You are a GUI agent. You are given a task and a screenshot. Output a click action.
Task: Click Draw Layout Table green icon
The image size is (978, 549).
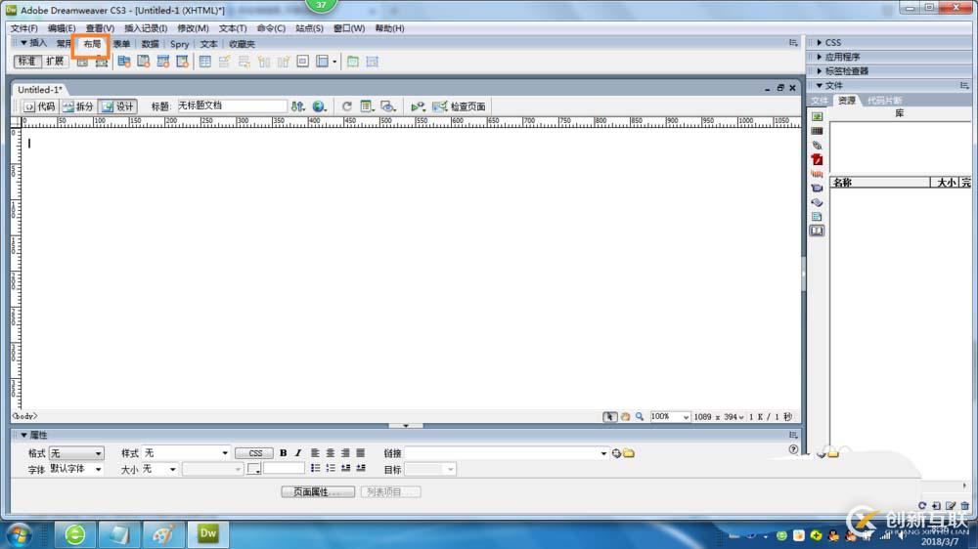(x=352, y=62)
